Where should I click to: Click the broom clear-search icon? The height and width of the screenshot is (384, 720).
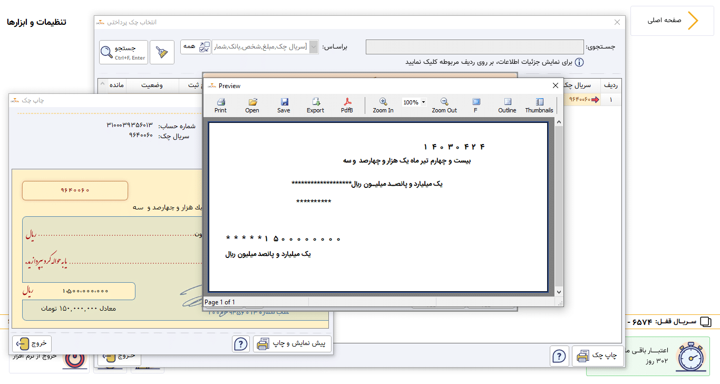(x=162, y=52)
